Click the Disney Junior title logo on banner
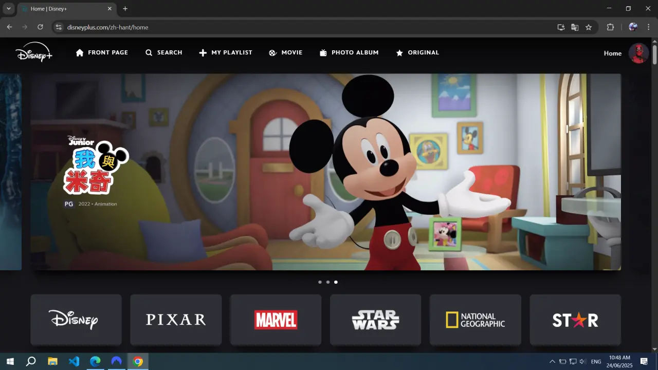The image size is (658, 370). (x=96, y=165)
